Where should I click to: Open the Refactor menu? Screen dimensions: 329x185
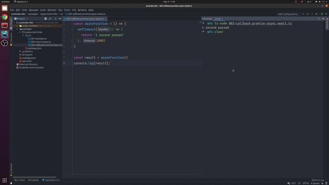pyautogui.click(x=52, y=10)
